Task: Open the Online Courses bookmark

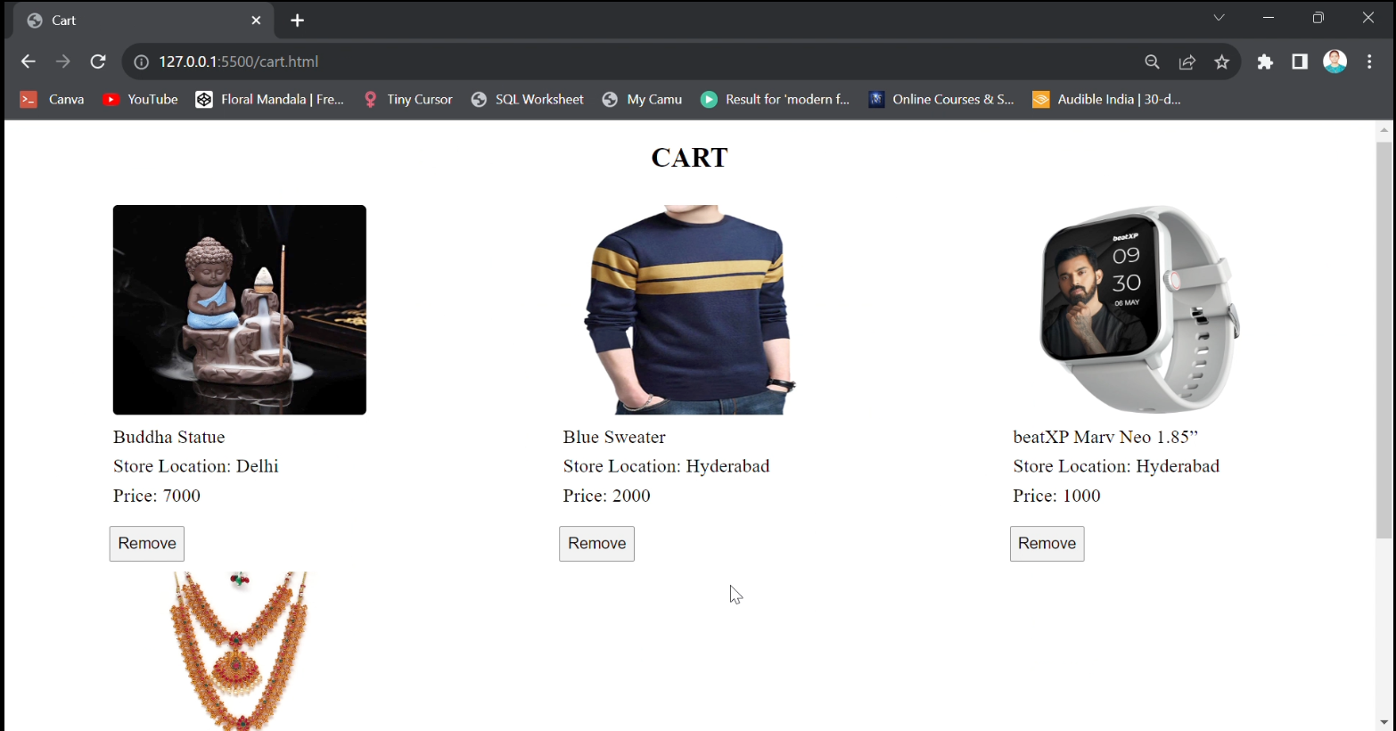Action: coord(941,99)
